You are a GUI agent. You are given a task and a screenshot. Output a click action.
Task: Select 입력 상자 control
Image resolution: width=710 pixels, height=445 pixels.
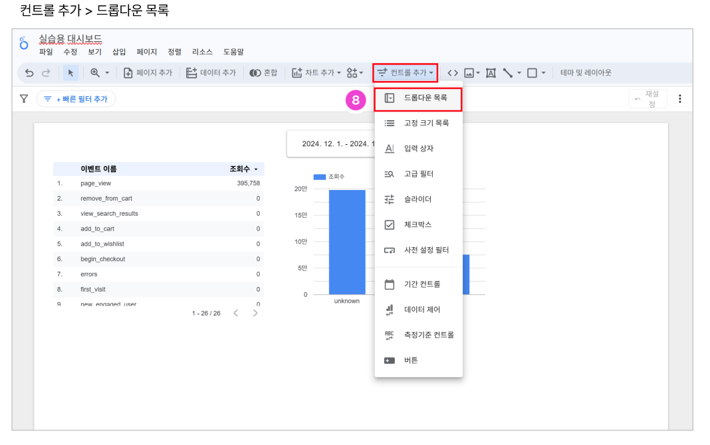418,148
